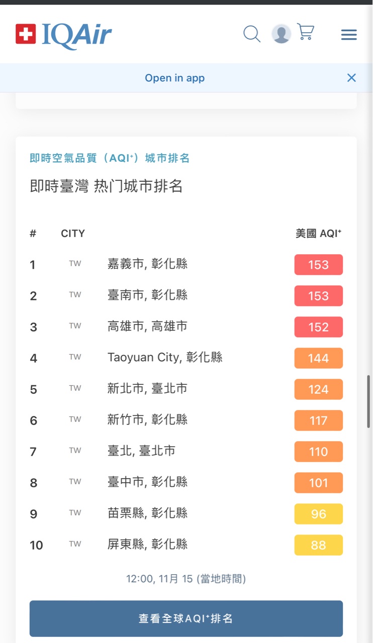Click the IQAir logo
Screen dimensions: 373x643
click(64, 34)
